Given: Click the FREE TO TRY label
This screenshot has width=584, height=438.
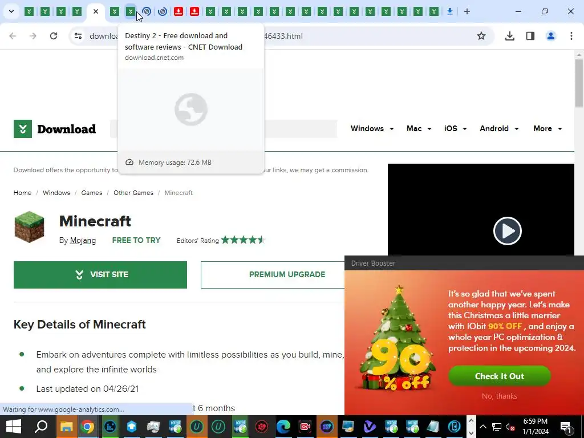Looking at the screenshot, I should tap(136, 241).
